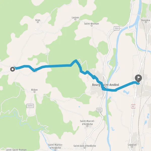151x151 pixels.
Task: Select the Saint-Montan town label
Action: [91, 24]
